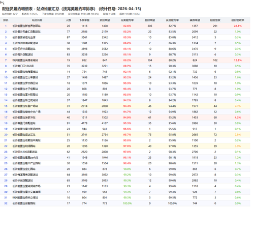Click the green '0.0%' cell
Viewport: 254px width, 233px height.
click(x=238, y=203)
